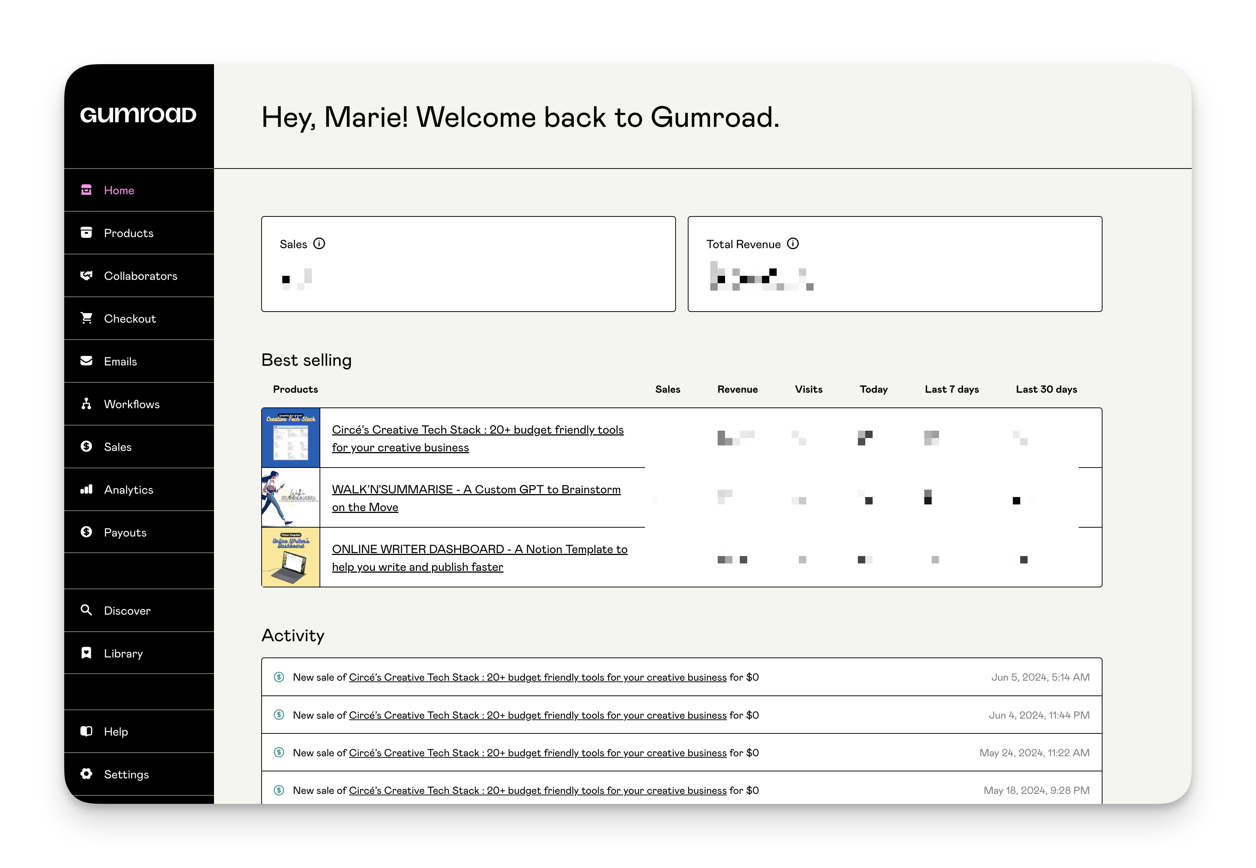The width and height of the screenshot is (1256, 868).
Task: Click the Settings gear icon
Action: pyautogui.click(x=87, y=774)
